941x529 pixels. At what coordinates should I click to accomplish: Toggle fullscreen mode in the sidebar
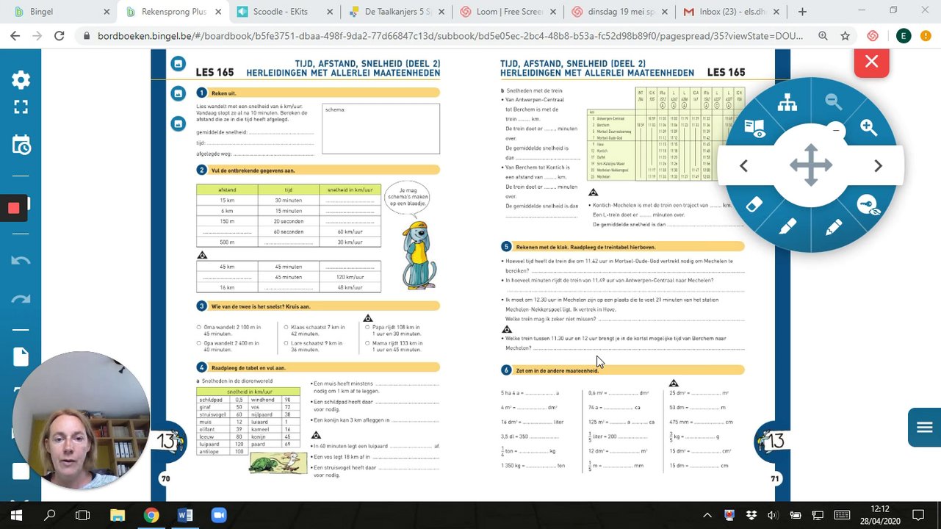21,107
